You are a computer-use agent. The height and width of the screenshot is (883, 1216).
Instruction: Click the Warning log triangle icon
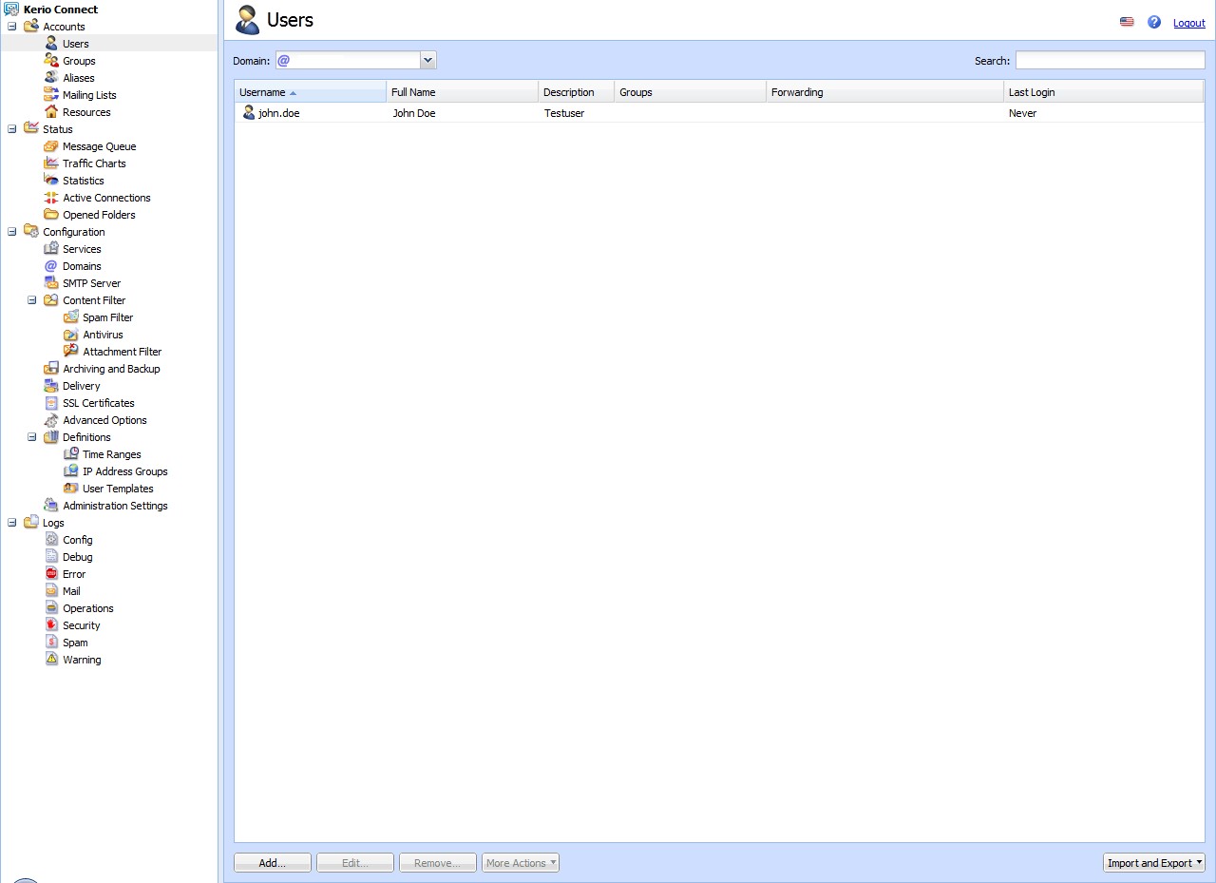click(x=51, y=660)
